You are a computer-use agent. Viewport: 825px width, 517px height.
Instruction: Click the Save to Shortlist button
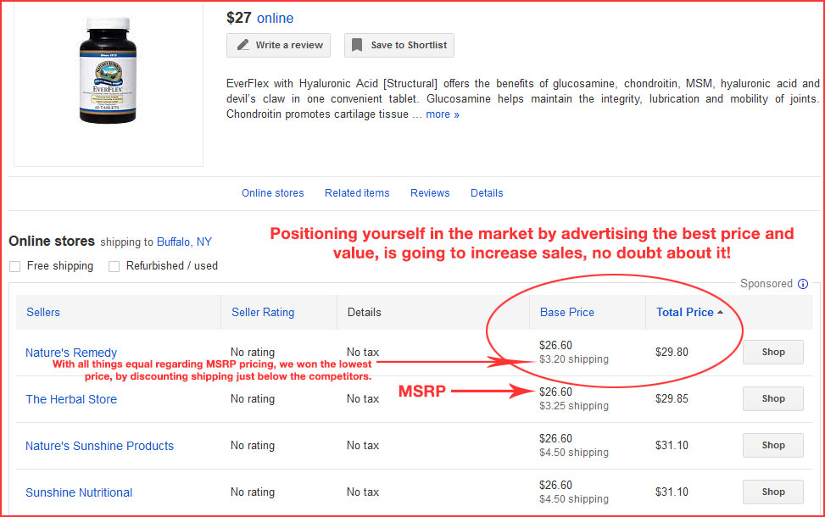pyautogui.click(x=399, y=45)
